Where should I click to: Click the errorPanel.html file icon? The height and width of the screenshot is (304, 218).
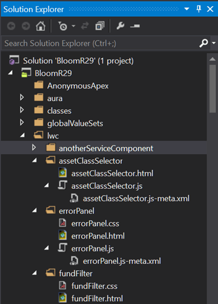[x=63, y=235]
